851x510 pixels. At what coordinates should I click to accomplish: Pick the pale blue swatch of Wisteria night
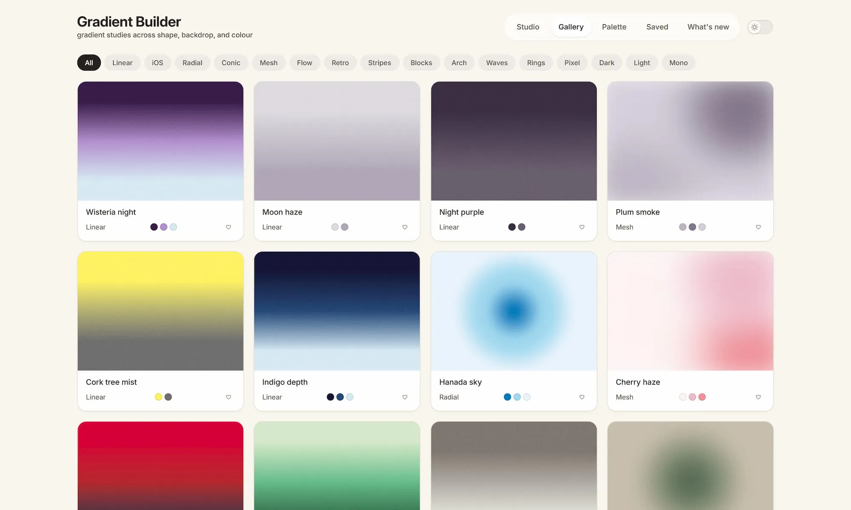173,227
